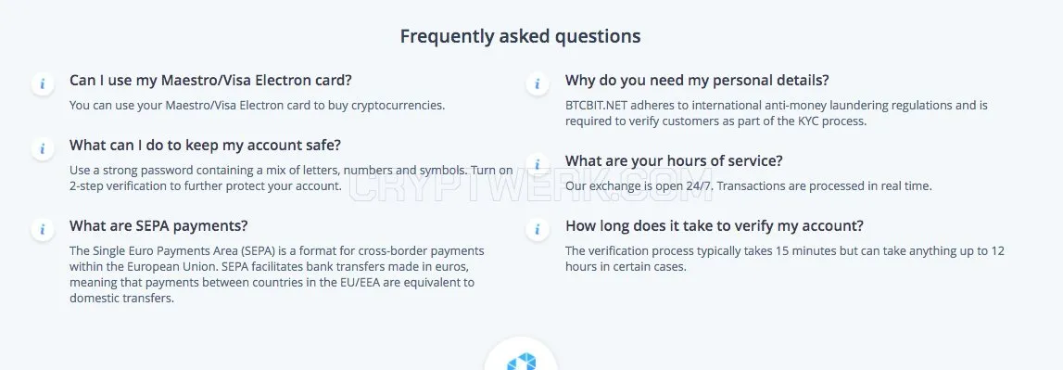1063x370 pixels.
Task: Expand 'What can I do to keep my account safe?'
Action: pos(205,146)
